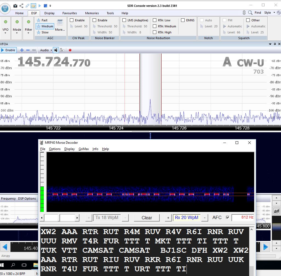The image size is (281, 276).
Task: Select Medium AGC speed
Action: (45, 26)
